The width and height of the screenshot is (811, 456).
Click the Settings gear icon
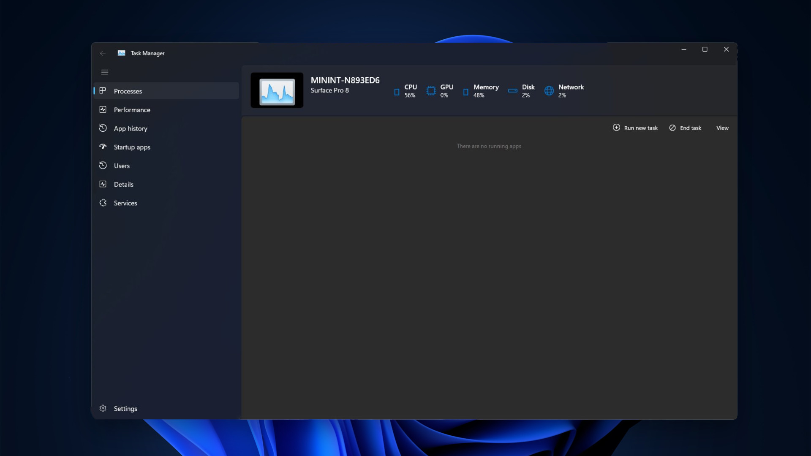[x=103, y=408]
